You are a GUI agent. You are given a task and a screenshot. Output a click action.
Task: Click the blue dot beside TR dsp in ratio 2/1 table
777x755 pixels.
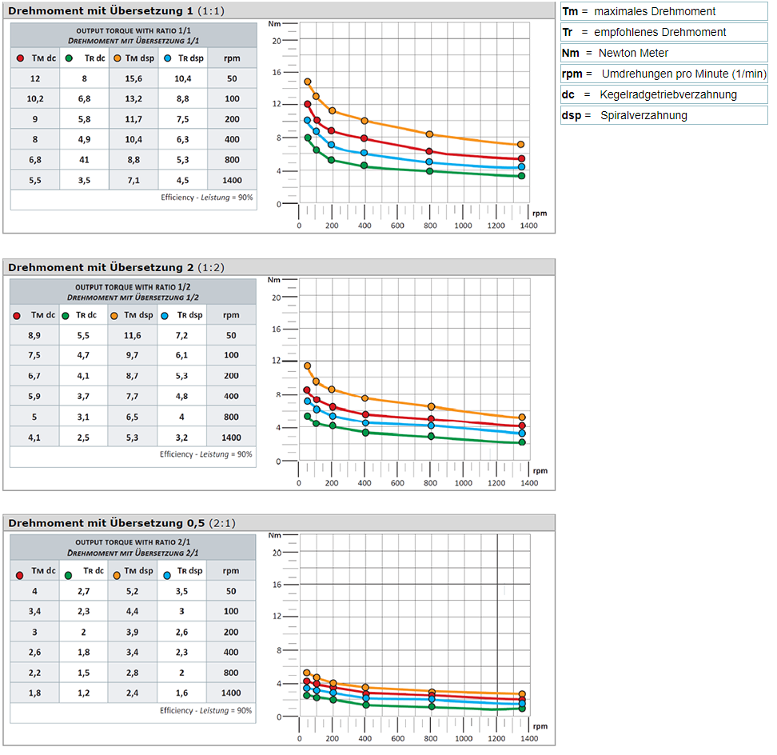click(167, 576)
